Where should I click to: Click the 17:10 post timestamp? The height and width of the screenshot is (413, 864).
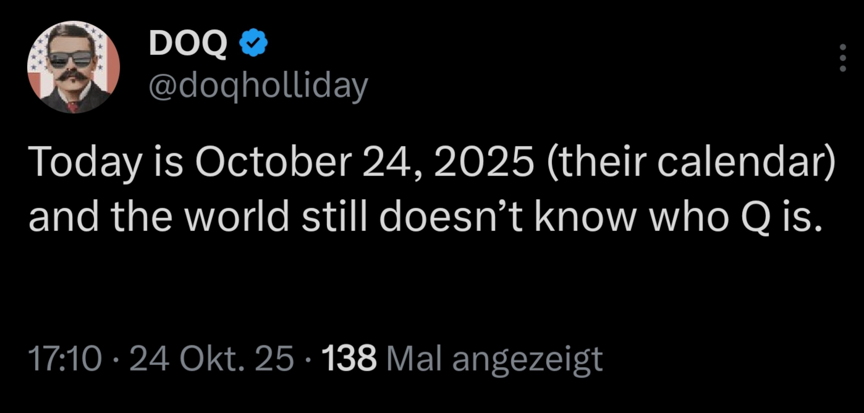pyautogui.click(x=65, y=359)
